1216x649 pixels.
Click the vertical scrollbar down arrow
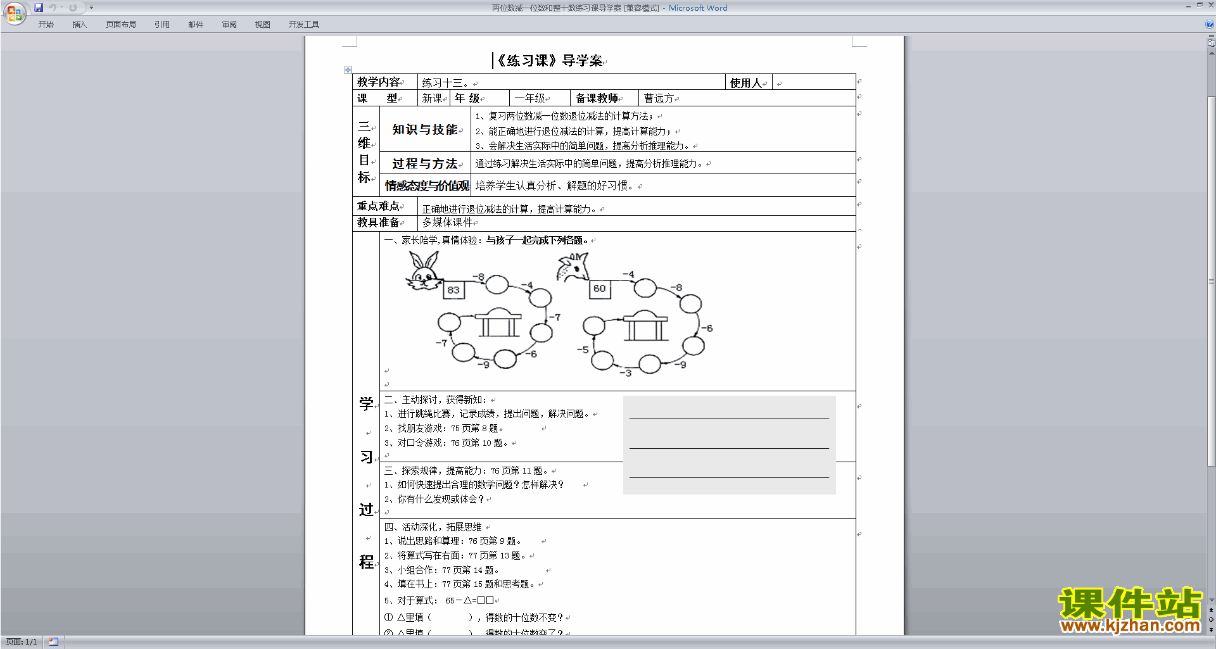click(x=1211, y=600)
